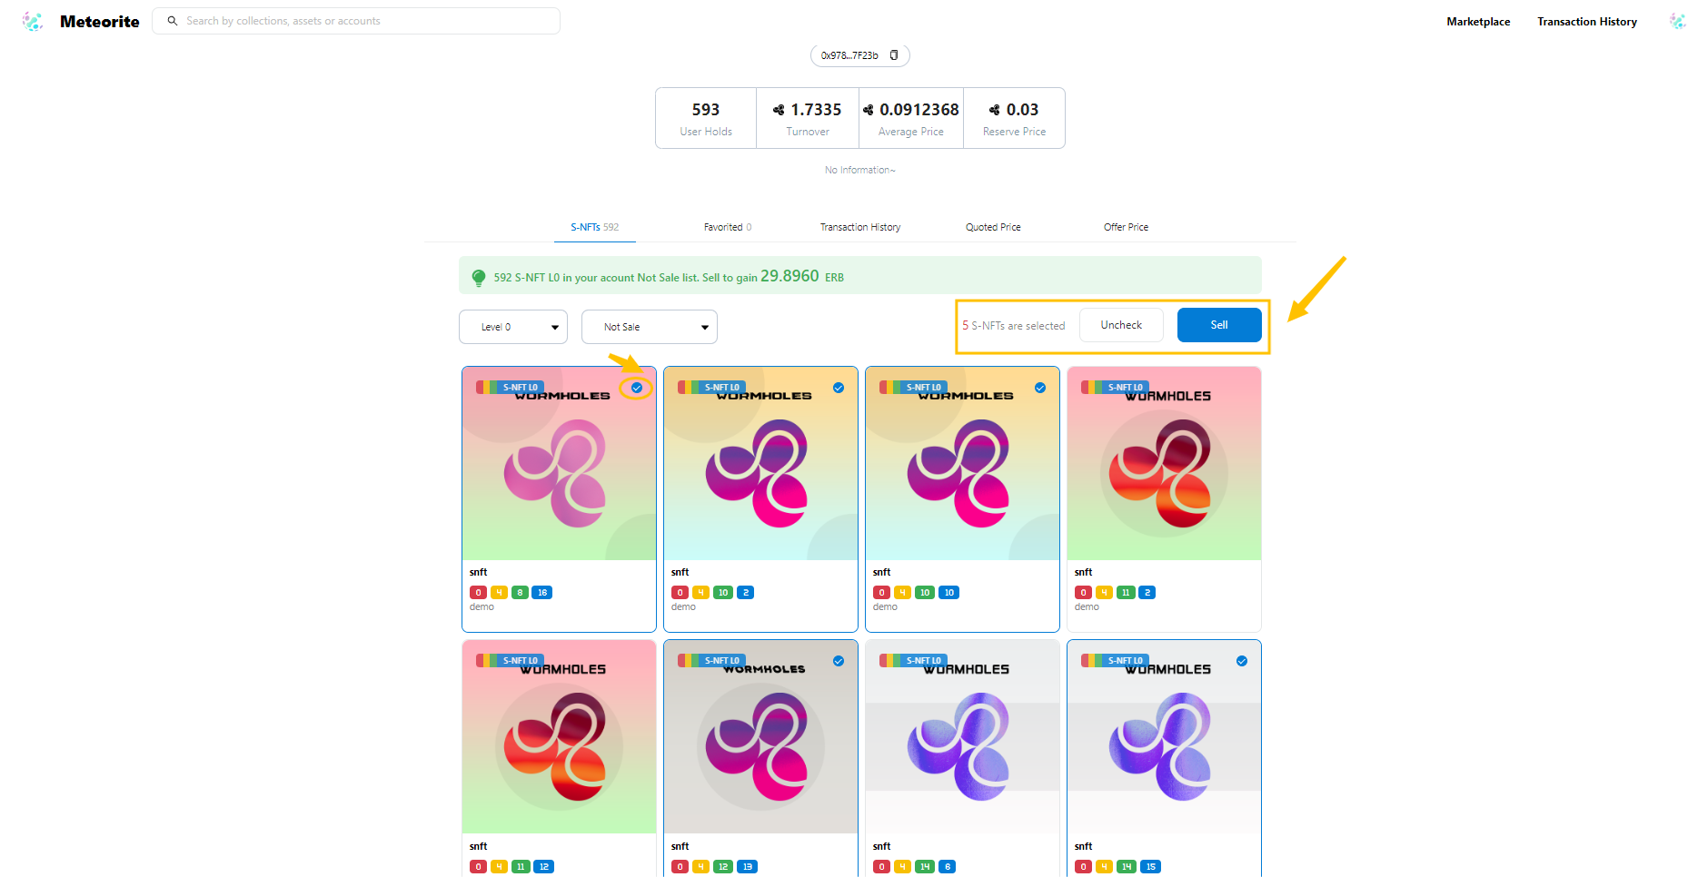Open the profile avatar icon top right

click(1677, 21)
